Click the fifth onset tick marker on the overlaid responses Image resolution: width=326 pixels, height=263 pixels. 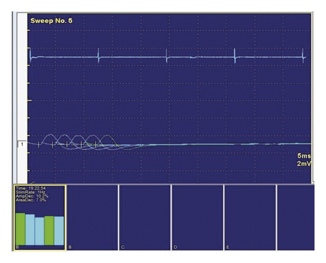(95, 145)
